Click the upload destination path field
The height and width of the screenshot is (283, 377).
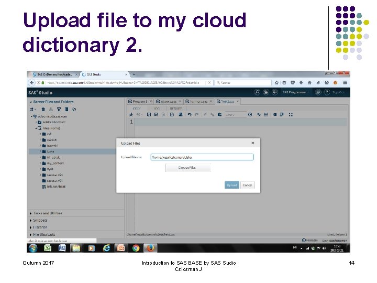(202, 157)
